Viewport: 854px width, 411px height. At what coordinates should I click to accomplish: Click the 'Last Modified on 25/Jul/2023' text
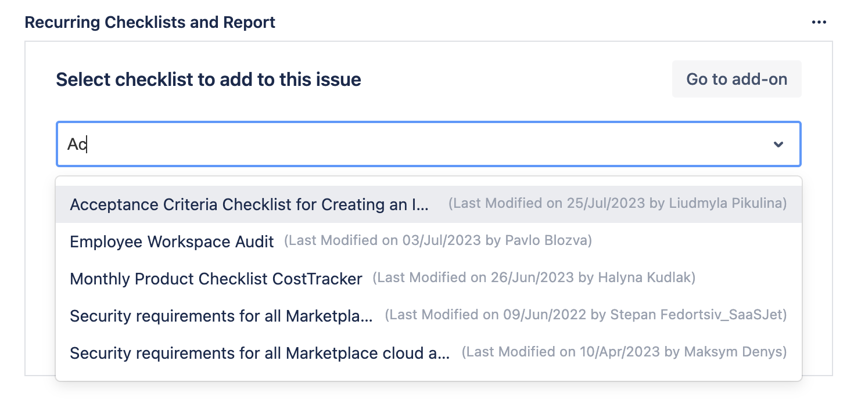pos(618,204)
